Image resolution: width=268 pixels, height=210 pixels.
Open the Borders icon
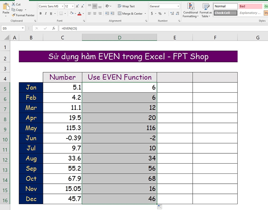click(61, 13)
